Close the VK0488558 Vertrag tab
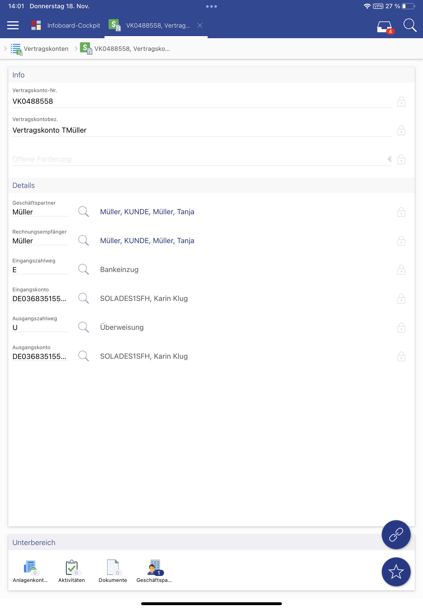 (x=200, y=26)
